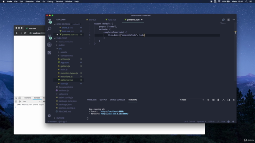Open the Debug view in activity bar
This screenshot has height=143, width=255.
[x=49, y=44]
